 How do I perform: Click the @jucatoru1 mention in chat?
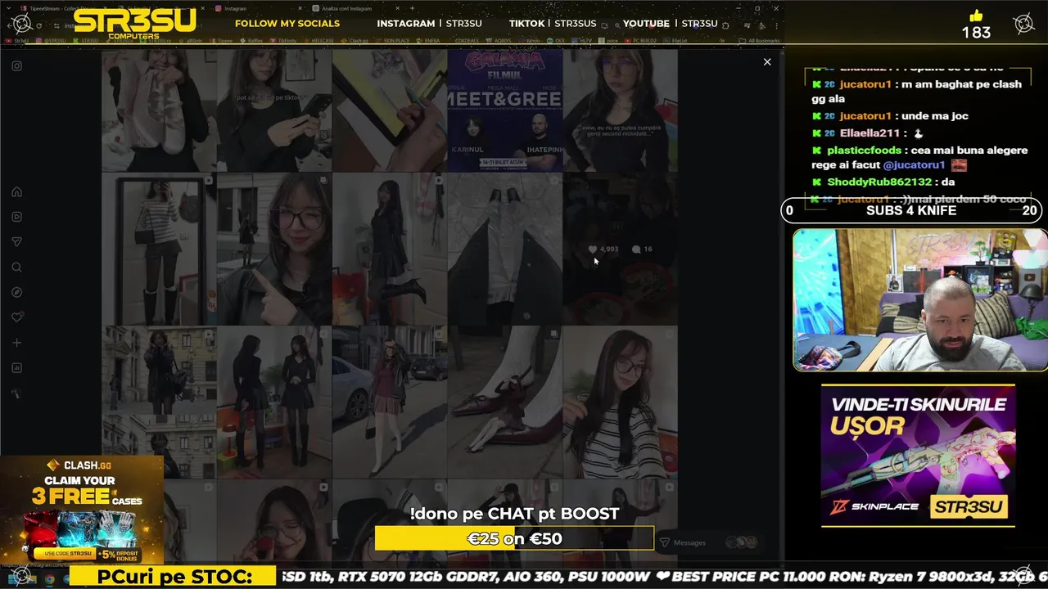914,164
